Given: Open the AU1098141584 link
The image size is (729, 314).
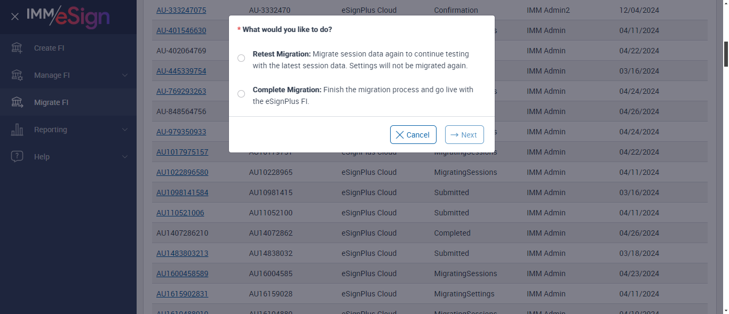Looking at the screenshot, I should (182, 192).
